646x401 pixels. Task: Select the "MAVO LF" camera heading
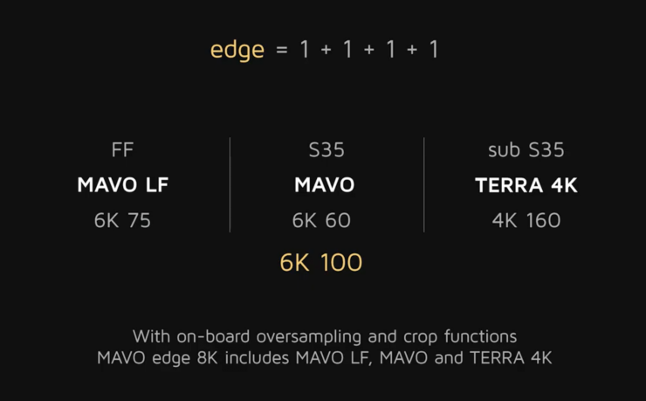tap(122, 185)
